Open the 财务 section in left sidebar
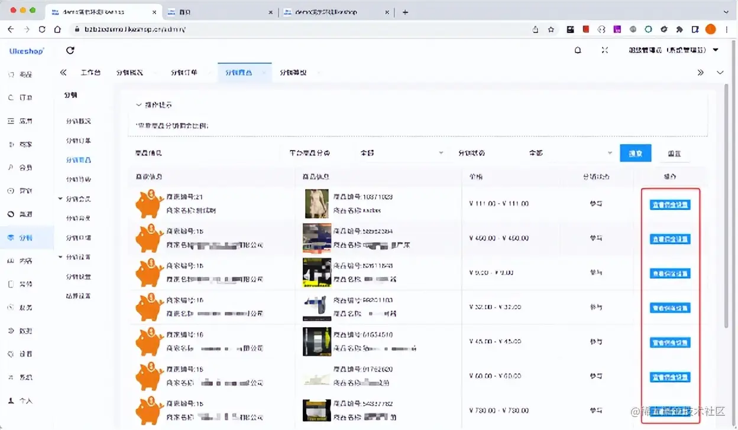 tap(20, 307)
